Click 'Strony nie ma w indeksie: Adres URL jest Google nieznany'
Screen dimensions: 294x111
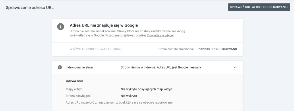pyautogui.click(x=161, y=67)
